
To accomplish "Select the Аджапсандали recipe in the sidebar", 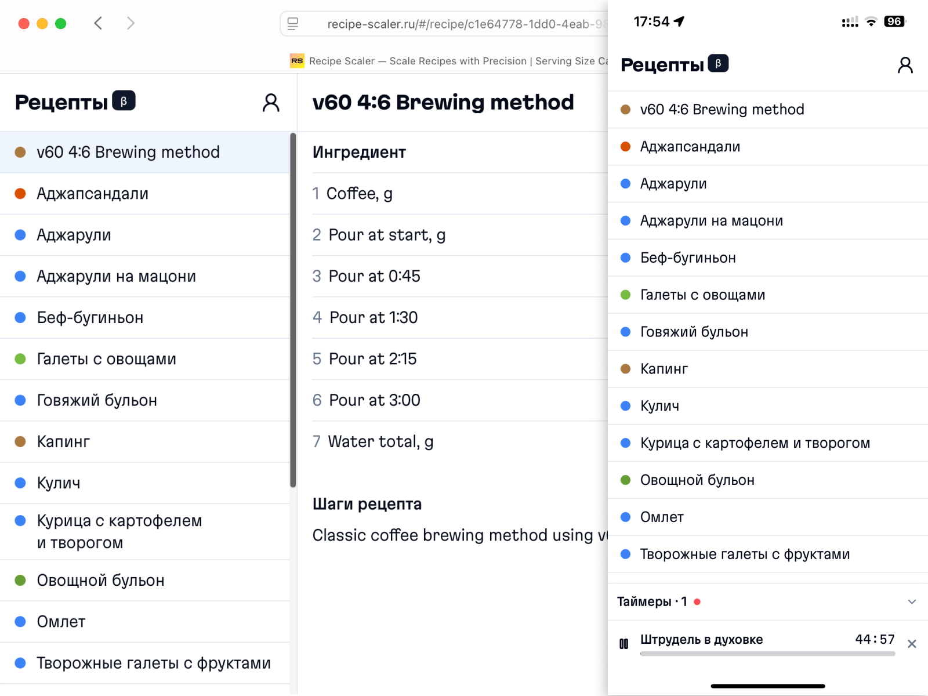I will click(x=93, y=194).
